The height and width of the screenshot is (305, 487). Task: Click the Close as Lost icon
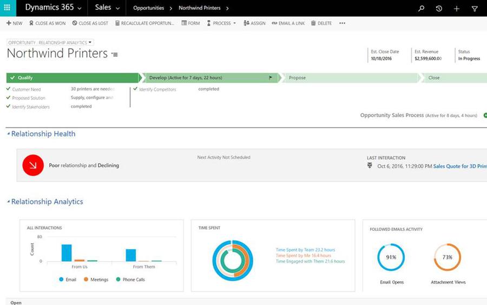[x=75, y=23]
